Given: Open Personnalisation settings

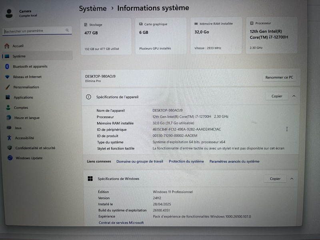Looking at the screenshot, I should [x=38, y=87].
